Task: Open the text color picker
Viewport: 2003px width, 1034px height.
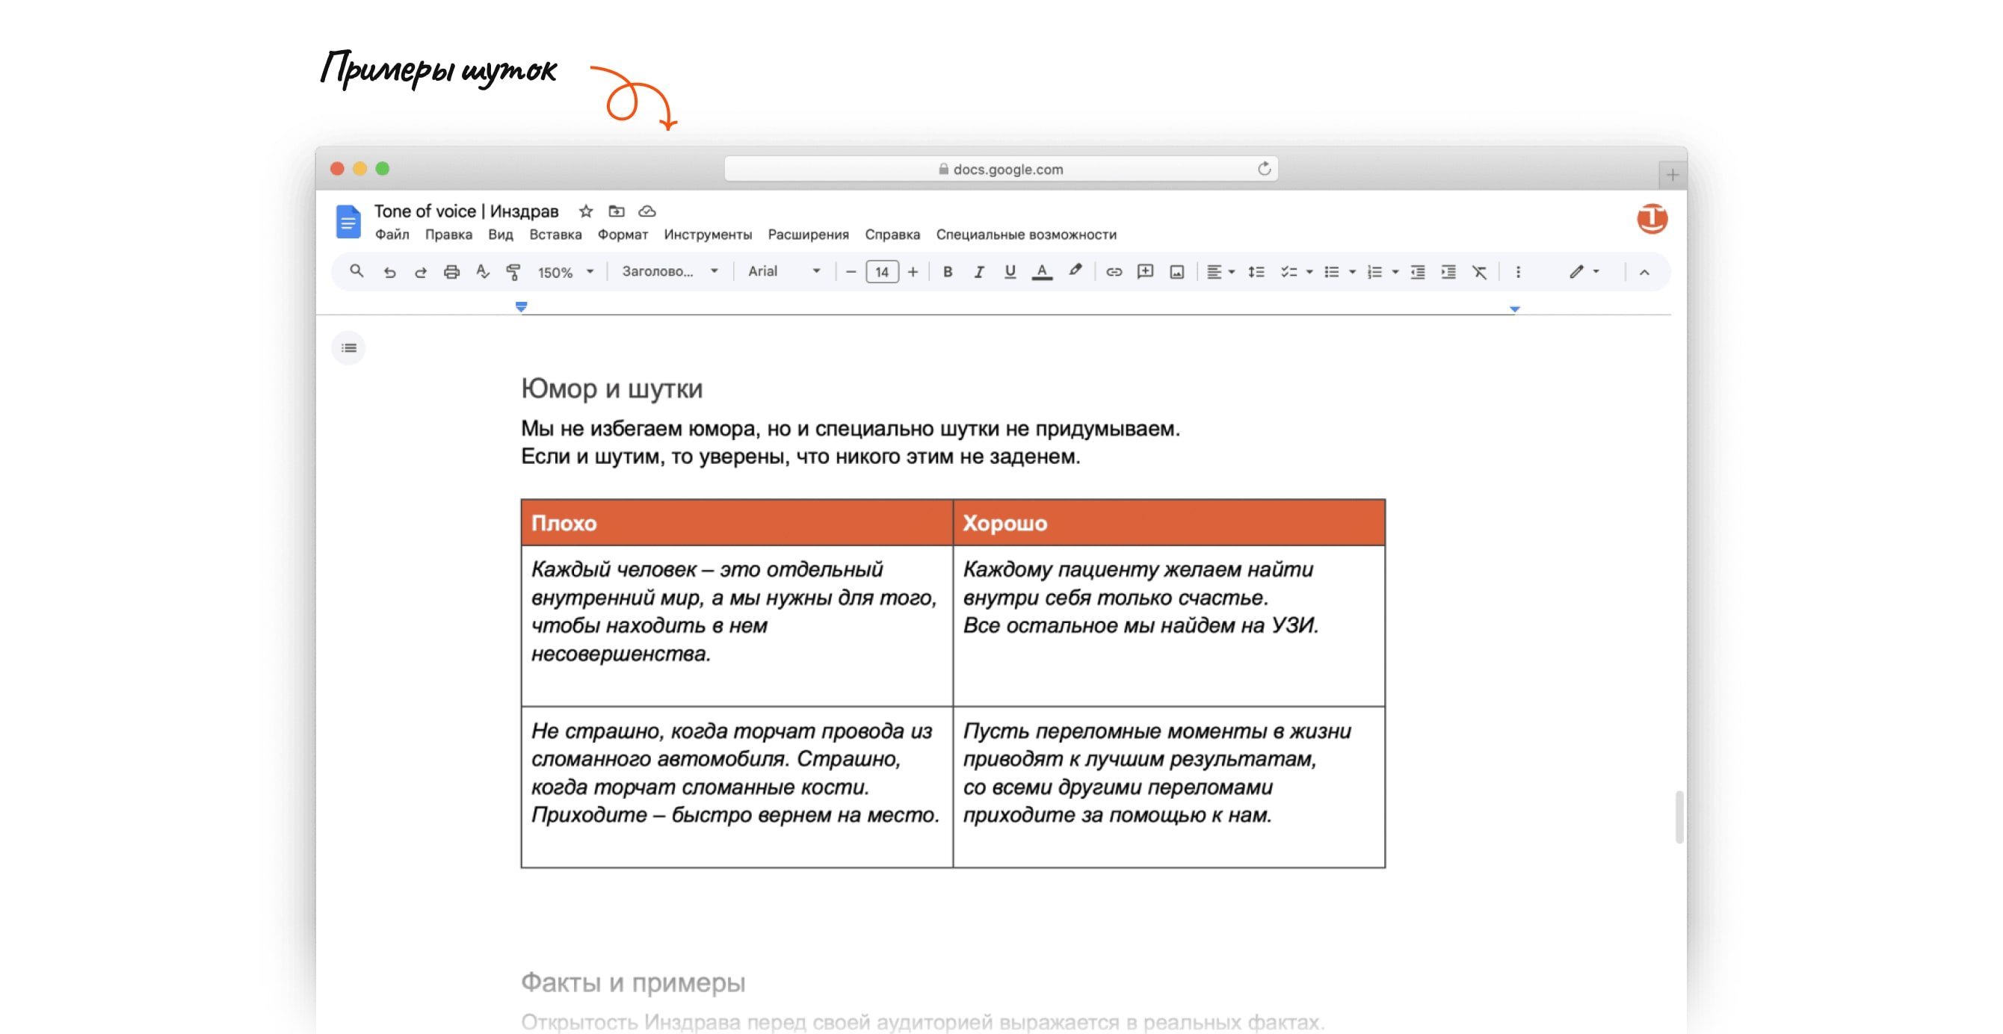Action: (1041, 271)
